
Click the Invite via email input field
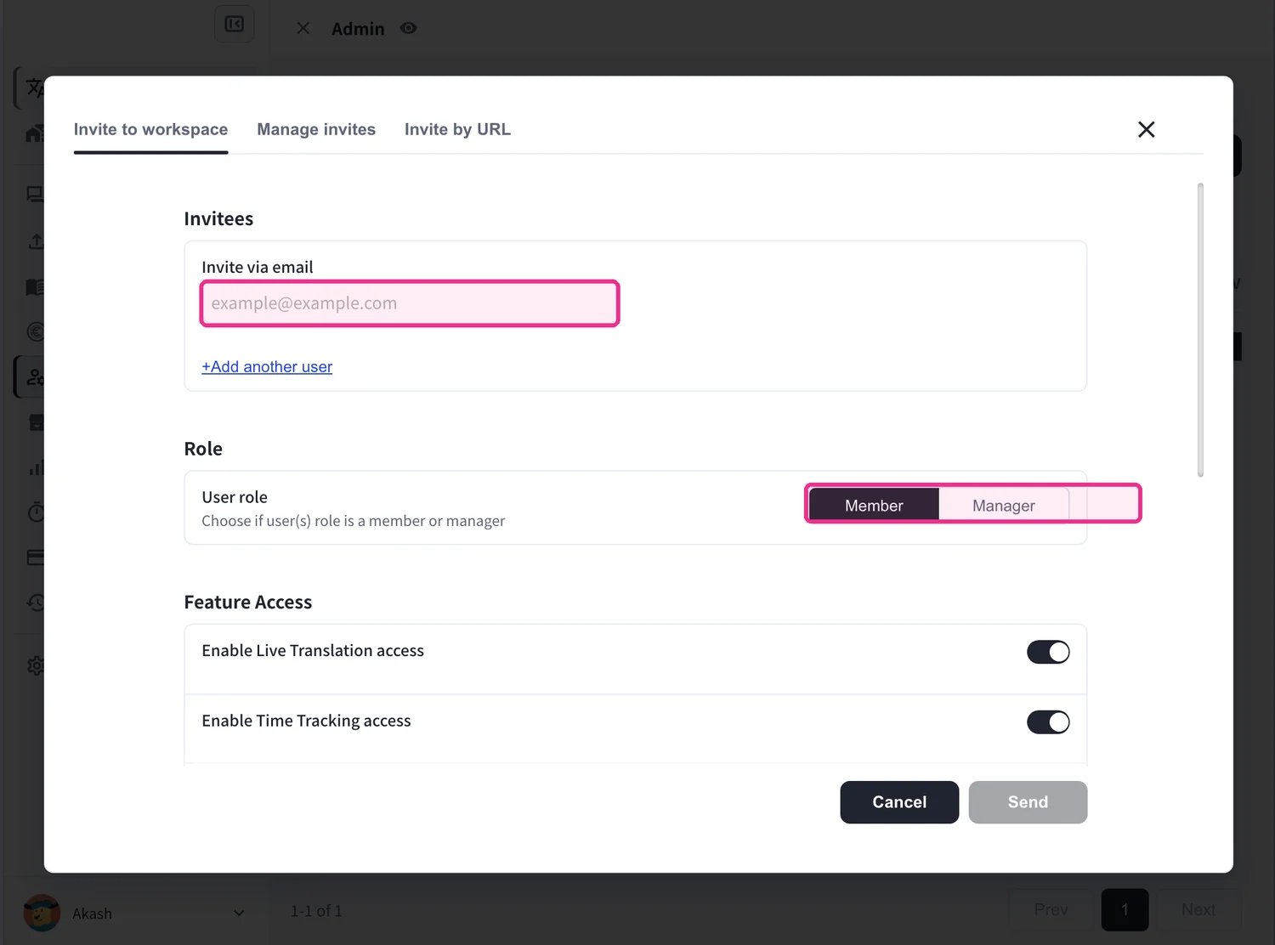(410, 303)
